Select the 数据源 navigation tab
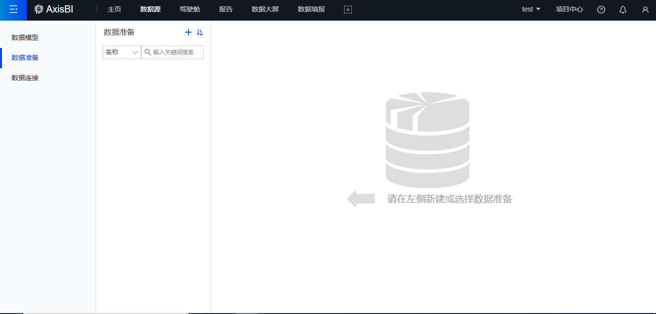This screenshot has height=314, width=656. (150, 10)
